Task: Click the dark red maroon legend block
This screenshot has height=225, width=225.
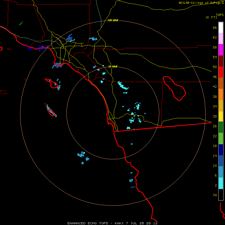Action: pos(221,61)
